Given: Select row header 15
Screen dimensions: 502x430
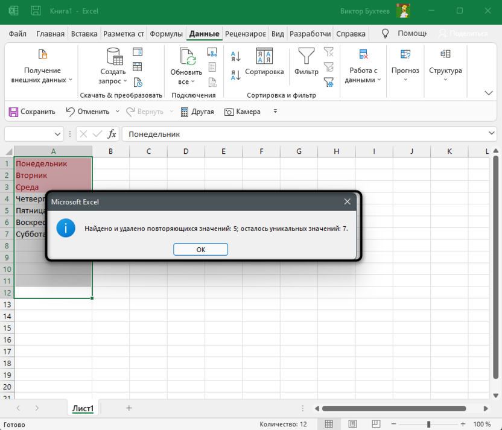Looking at the screenshot, I should 7,328.
